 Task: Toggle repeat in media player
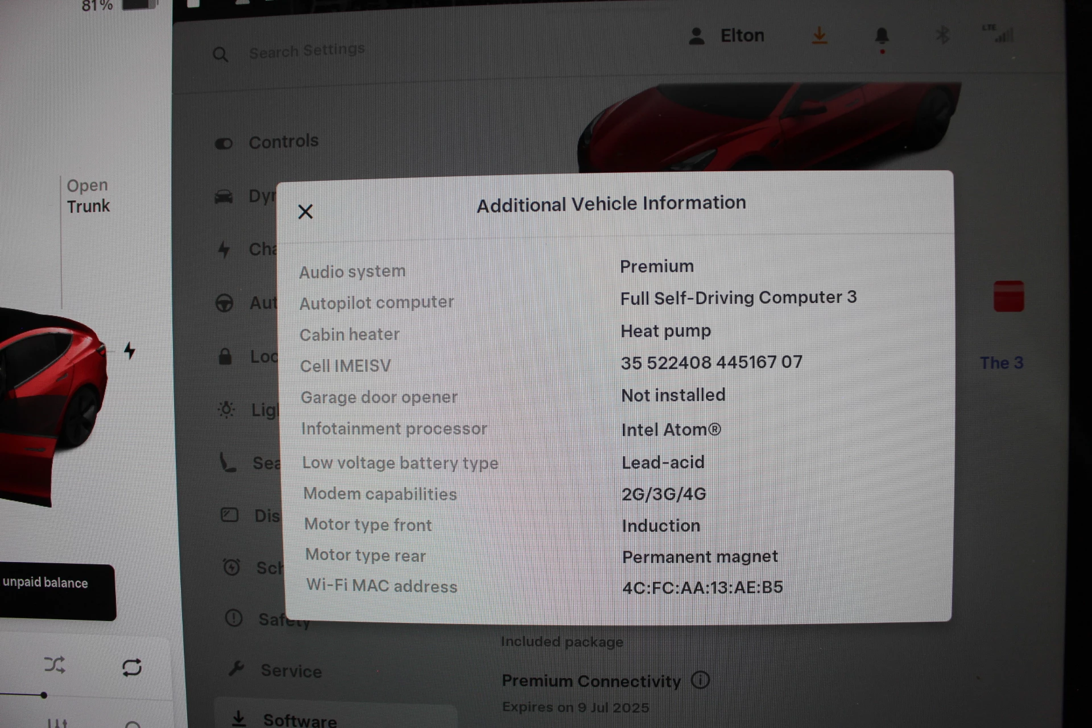pos(132,667)
